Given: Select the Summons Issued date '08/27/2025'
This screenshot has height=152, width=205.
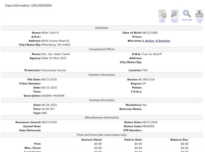Looking at the screenshot, I should [x=49, y=122].
